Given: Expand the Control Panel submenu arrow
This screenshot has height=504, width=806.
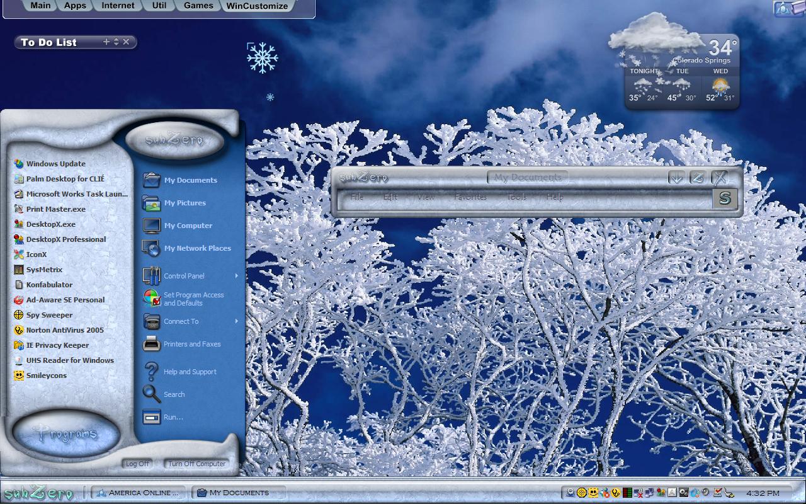Looking at the screenshot, I should pos(237,276).
